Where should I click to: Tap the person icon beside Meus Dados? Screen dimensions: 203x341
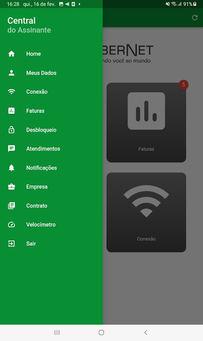[x=11, y=73]
